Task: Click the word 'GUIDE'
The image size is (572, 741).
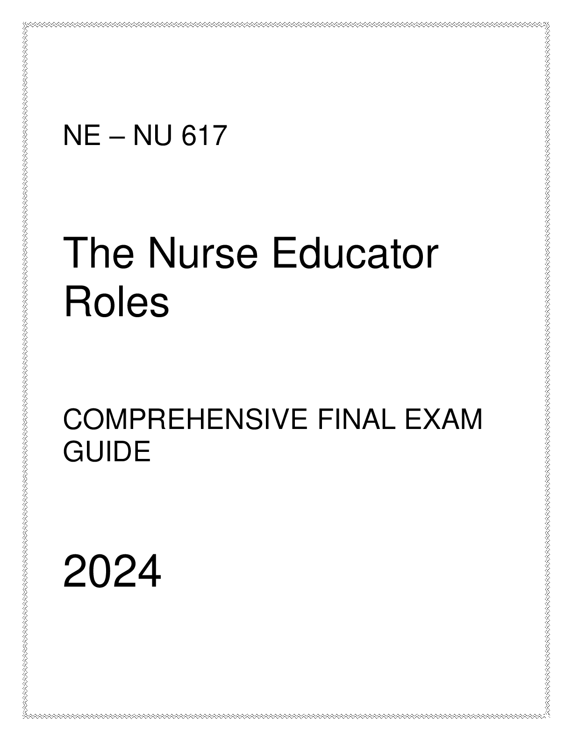Action: [x=107, y=452]
